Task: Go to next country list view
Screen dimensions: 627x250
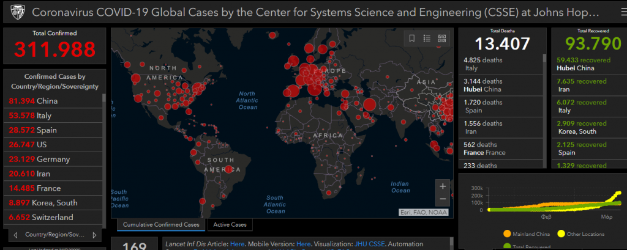Action: click(x=94, y=235)
